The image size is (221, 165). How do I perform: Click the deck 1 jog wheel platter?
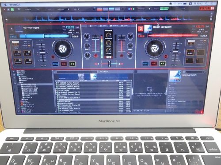(63, 49)
